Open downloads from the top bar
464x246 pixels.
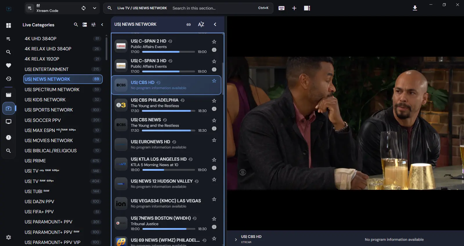[x=415, y=8]
